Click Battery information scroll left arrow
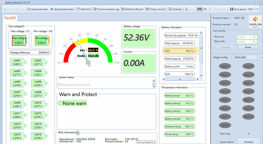Viewport: 263px width, 144px height. click(x=164, y=79)
